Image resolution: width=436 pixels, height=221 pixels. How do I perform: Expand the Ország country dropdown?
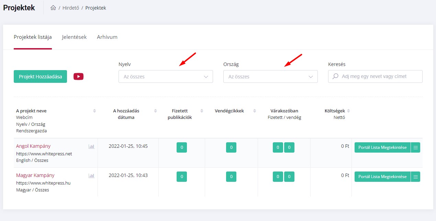(x=270, y=77)
